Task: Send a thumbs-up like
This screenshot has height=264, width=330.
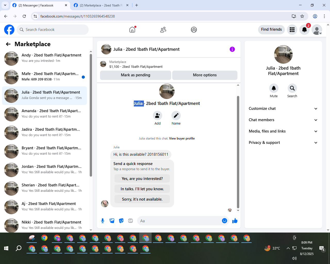Action: (235, 221)
